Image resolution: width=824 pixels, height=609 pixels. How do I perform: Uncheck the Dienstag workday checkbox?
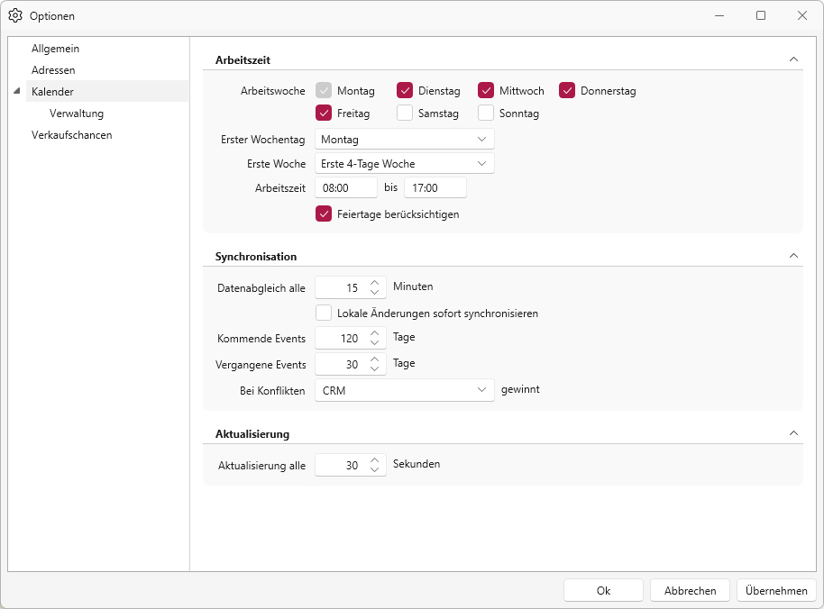tap(405, 90)
